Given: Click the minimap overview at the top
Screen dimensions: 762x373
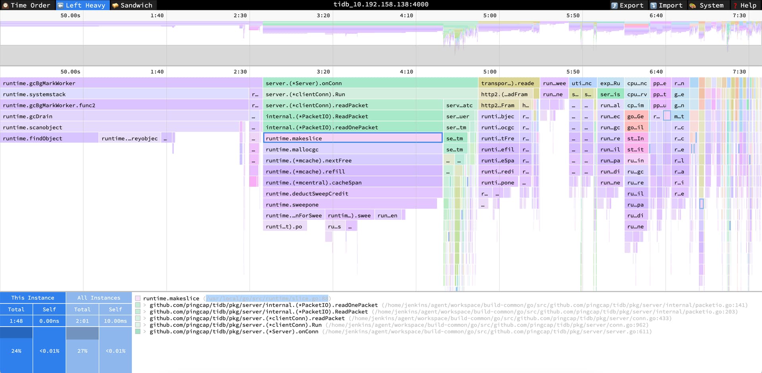Looking at the screenshot, I should point(381,34).
